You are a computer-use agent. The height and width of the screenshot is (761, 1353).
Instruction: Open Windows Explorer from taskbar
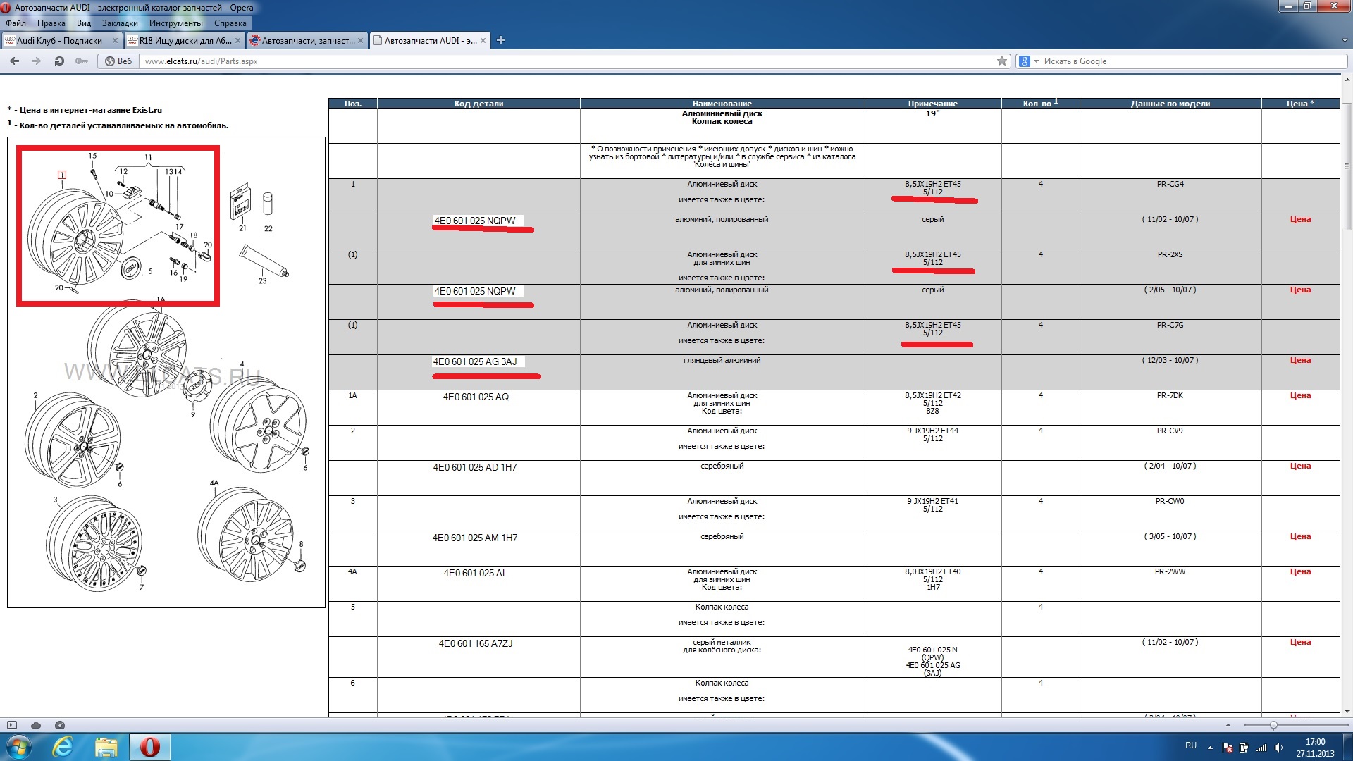(x=106, y=747)
